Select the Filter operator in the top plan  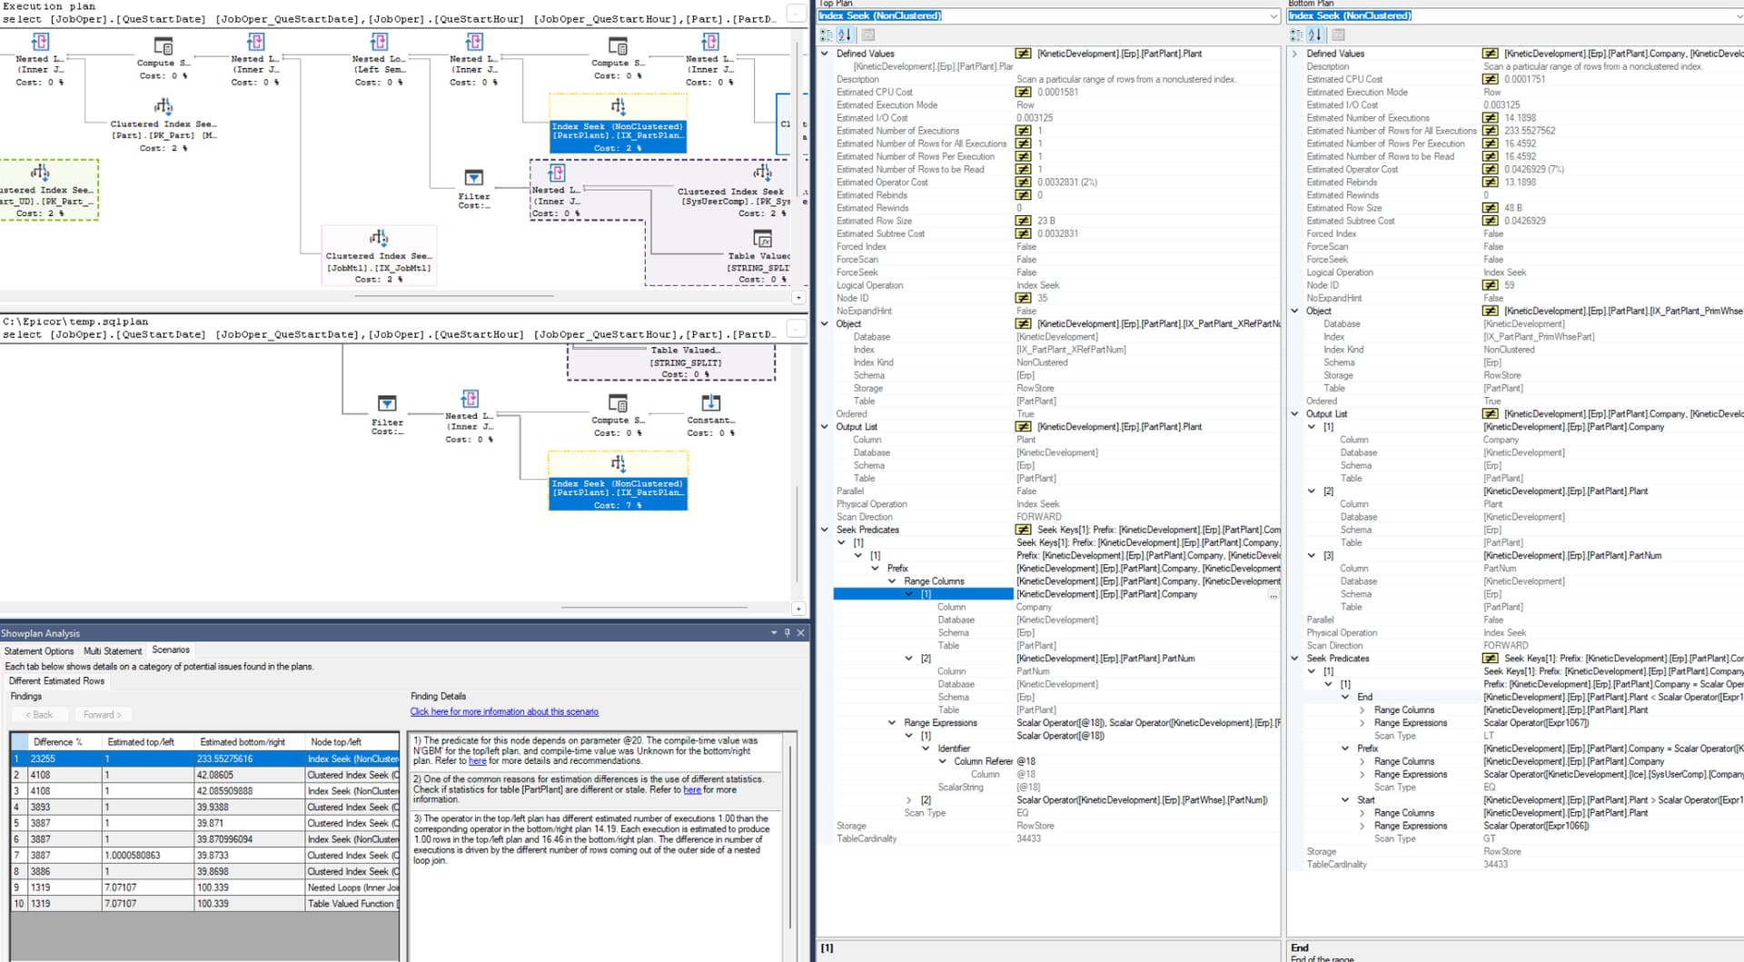473,178
